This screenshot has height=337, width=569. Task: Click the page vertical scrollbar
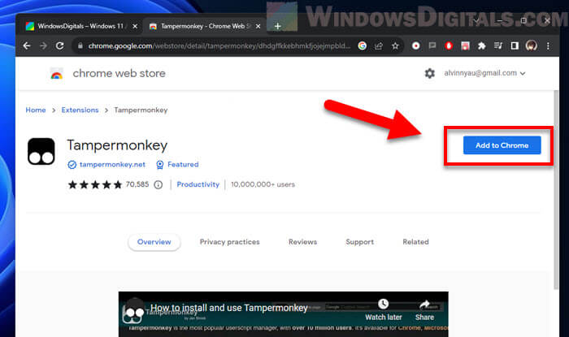556,188
